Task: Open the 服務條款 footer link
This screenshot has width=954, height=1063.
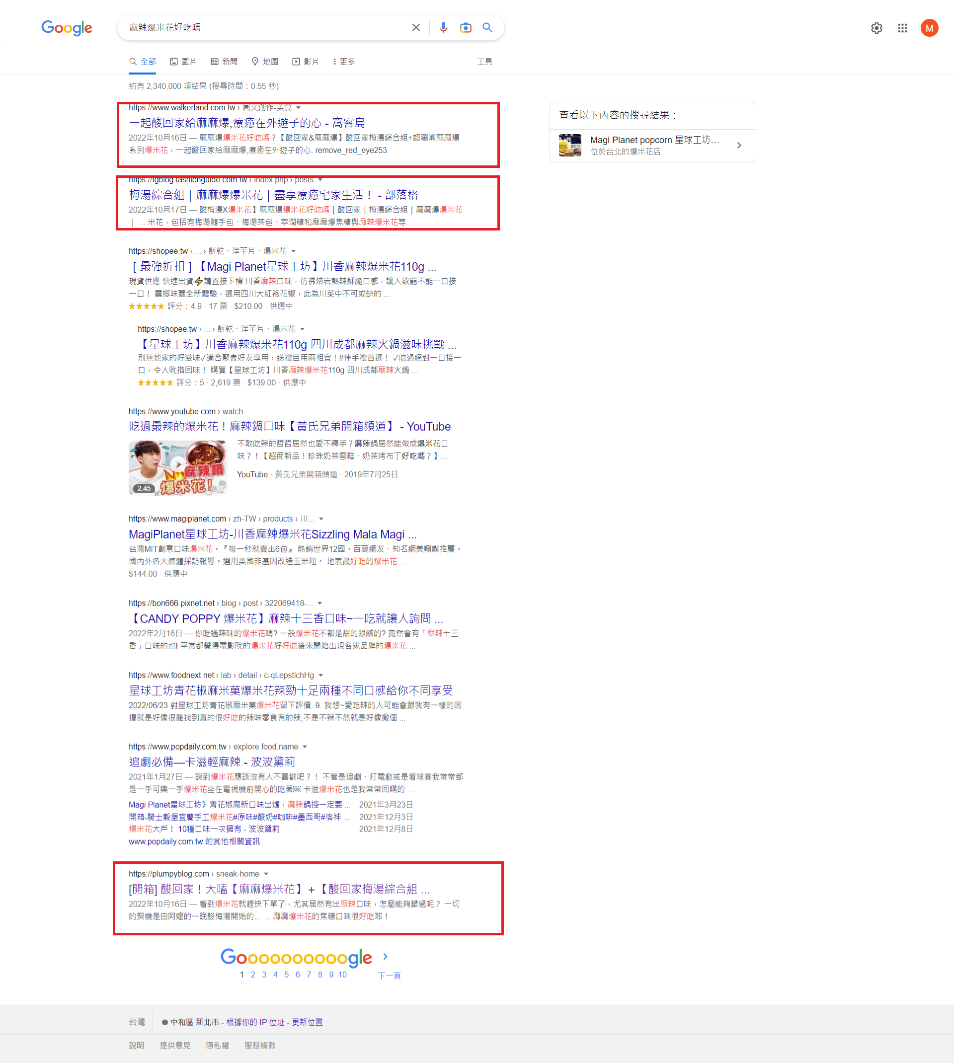Action: (260, 1045)
